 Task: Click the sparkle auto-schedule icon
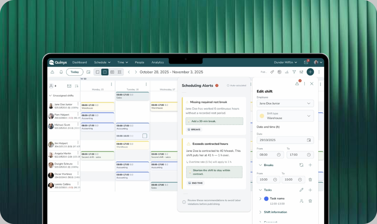[x=272, y=72]
